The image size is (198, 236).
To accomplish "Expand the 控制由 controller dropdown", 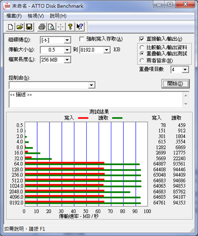I will point(91,85).
